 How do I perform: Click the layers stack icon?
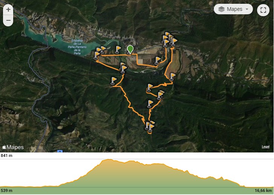click(x=221, y=9)
